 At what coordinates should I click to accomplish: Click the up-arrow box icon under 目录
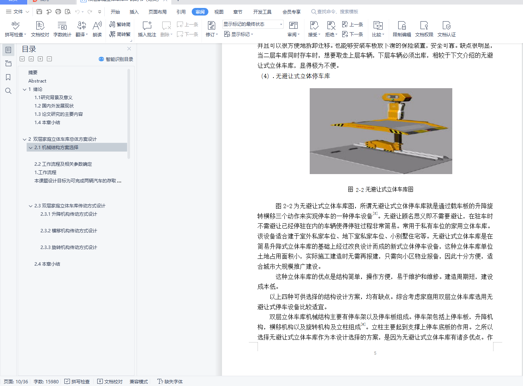(31, 59)
